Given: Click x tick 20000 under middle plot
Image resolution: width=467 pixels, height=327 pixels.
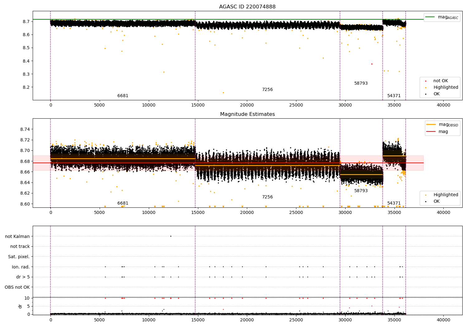Looking at the screenshot, I should tap(247, 213).
